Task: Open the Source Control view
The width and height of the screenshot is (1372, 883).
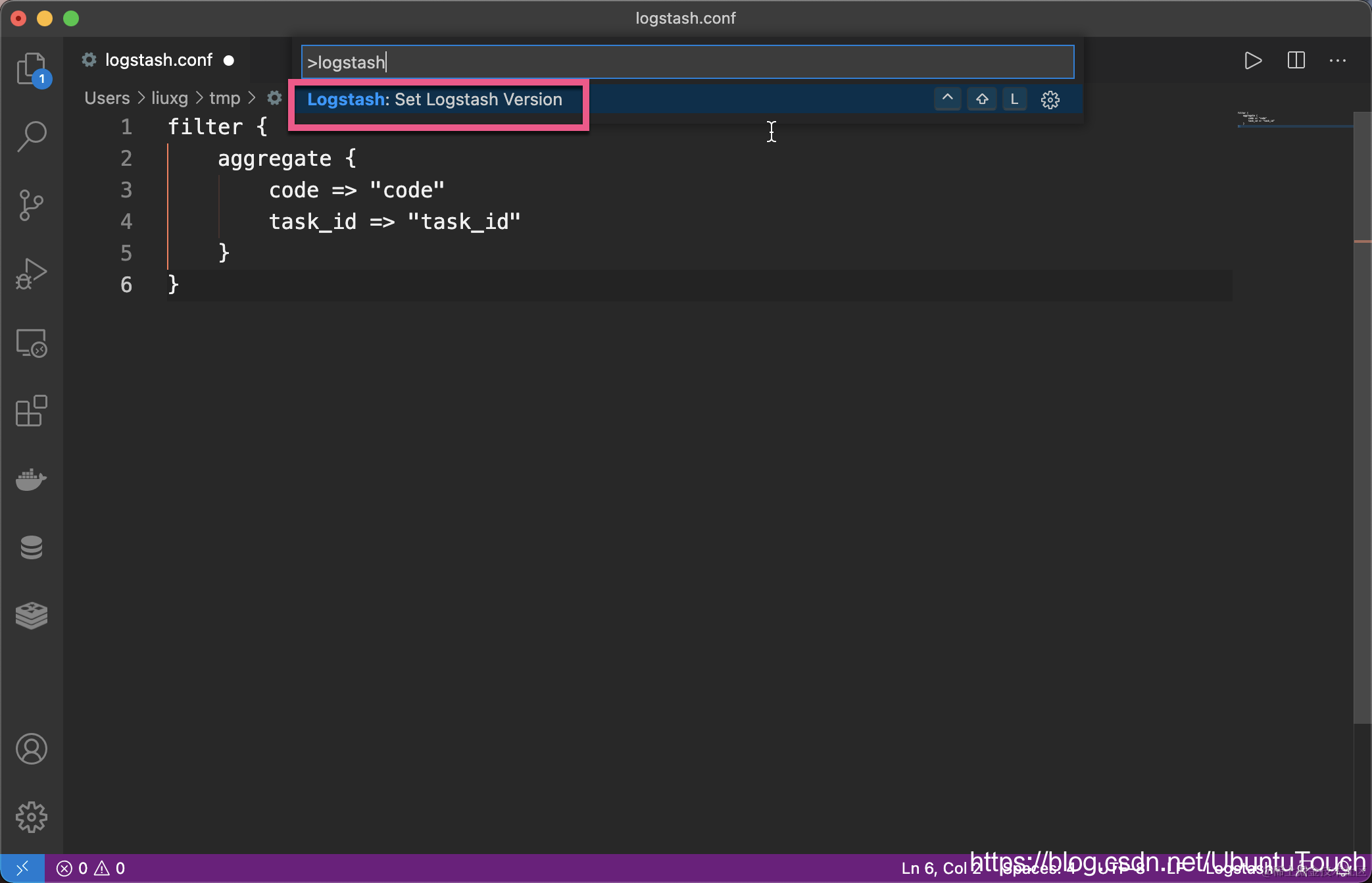Action: [x=32, y=205]
